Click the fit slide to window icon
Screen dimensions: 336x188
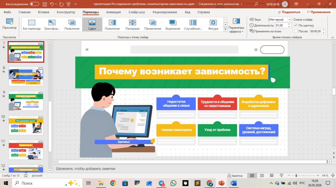[x=333, y=175]
